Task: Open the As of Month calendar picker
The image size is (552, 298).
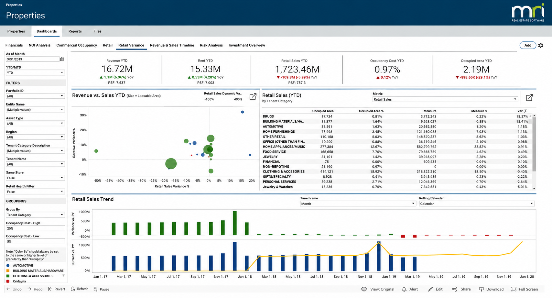Action: (x=62, y=59)
